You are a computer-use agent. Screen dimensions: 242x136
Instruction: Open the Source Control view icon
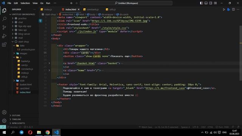click(x=4, y=28)
